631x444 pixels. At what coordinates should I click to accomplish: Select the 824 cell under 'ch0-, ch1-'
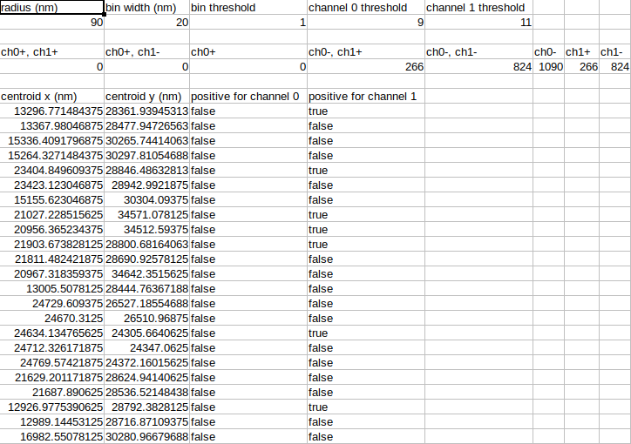tap(478, 67)
